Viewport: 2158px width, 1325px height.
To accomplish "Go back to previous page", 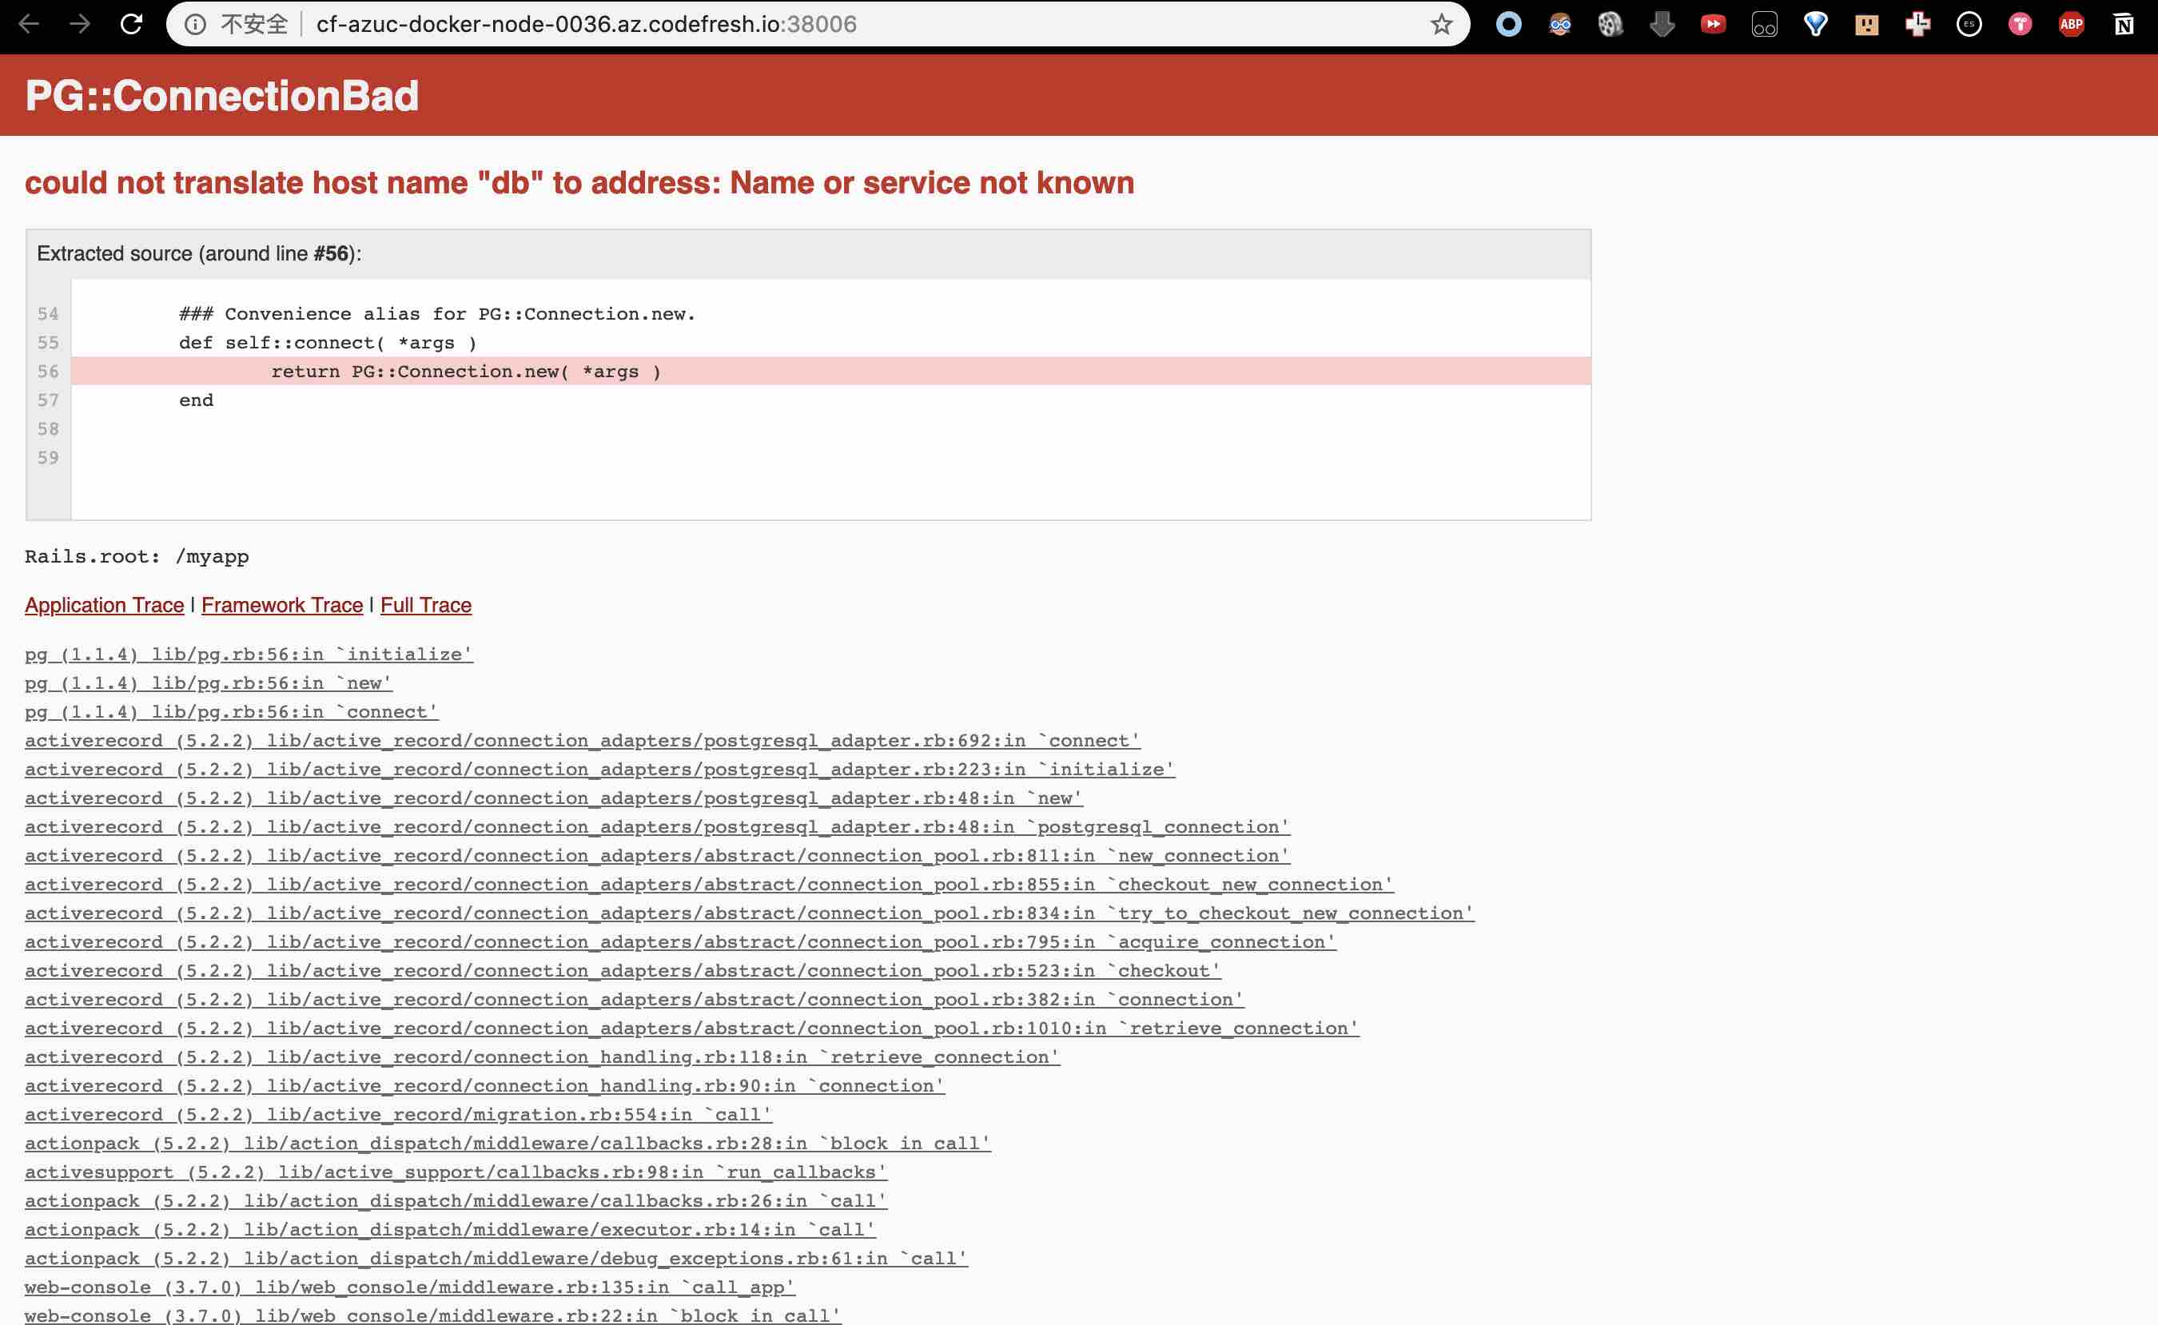I will click(x=29, y=25).
